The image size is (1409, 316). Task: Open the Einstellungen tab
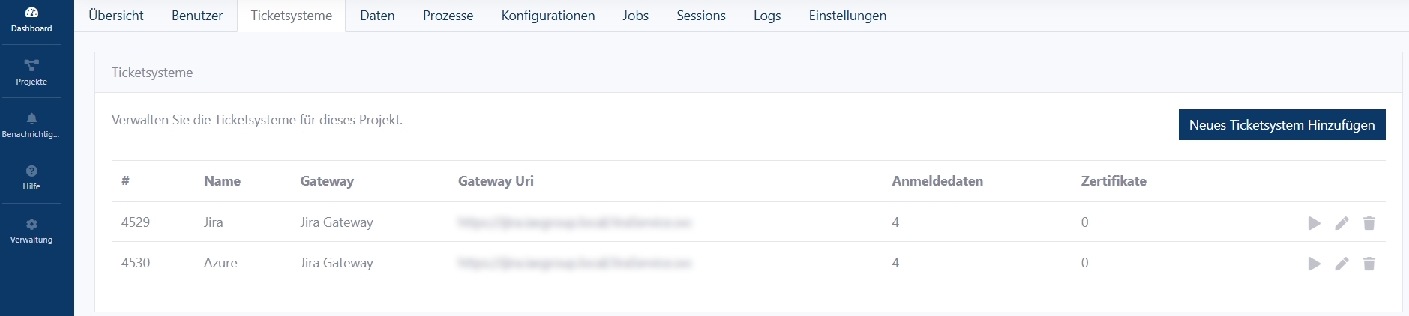[847, 16]
